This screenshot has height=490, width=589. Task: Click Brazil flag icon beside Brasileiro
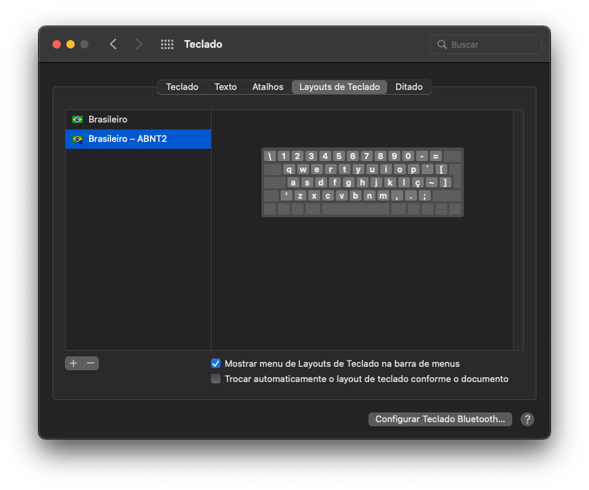[x=77, y=120]
